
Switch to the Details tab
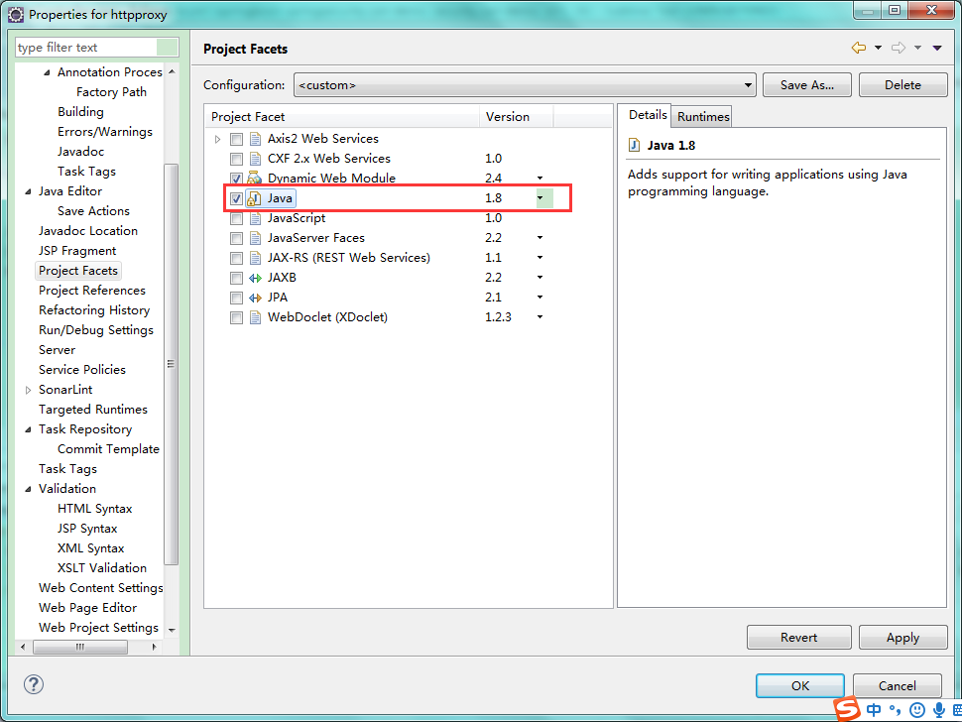pyautogui.click(x=647, y=115)
